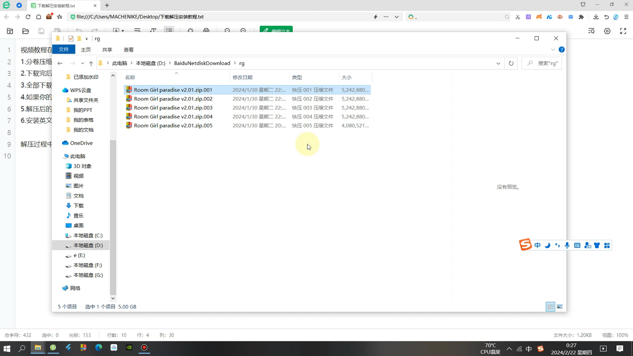Open the Explorer help question mark icon
The image size is (633, 356).
[x=562, y=49]
